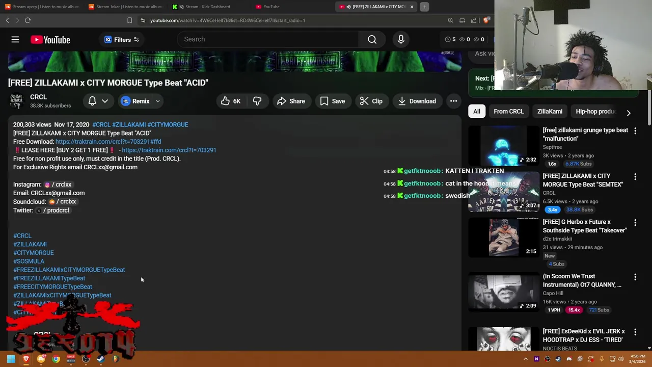The width and height of the screenshot is (652, 367).
Task: Select From CRCL filter chip
Action: click(508, 111)
